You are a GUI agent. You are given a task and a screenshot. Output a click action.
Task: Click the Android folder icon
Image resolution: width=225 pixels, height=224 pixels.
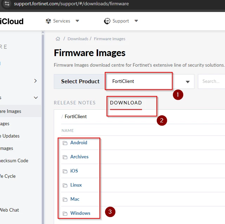pos(65,143)
